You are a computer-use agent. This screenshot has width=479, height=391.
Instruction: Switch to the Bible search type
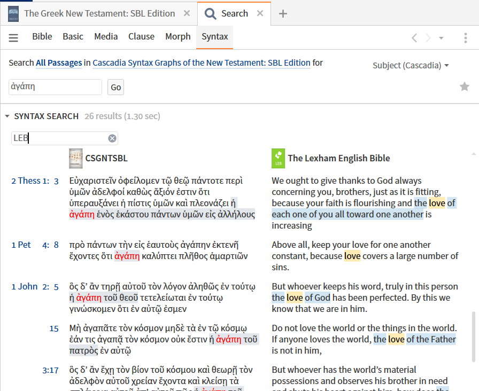[42, 36]
